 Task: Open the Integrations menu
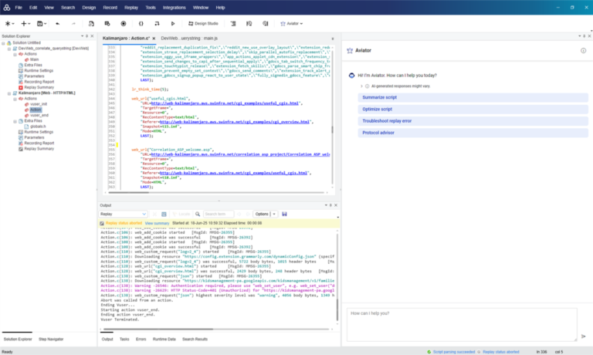click(174, 8)
